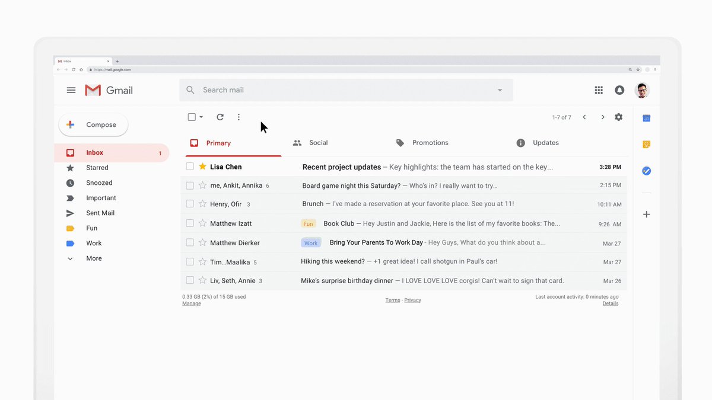Open the Terms link
Image resolution: width=712 pixels, height=400 pixels.
pos(393,300)
